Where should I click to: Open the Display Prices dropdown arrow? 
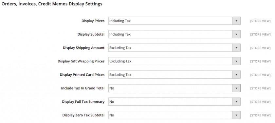[x=236, y=21]
